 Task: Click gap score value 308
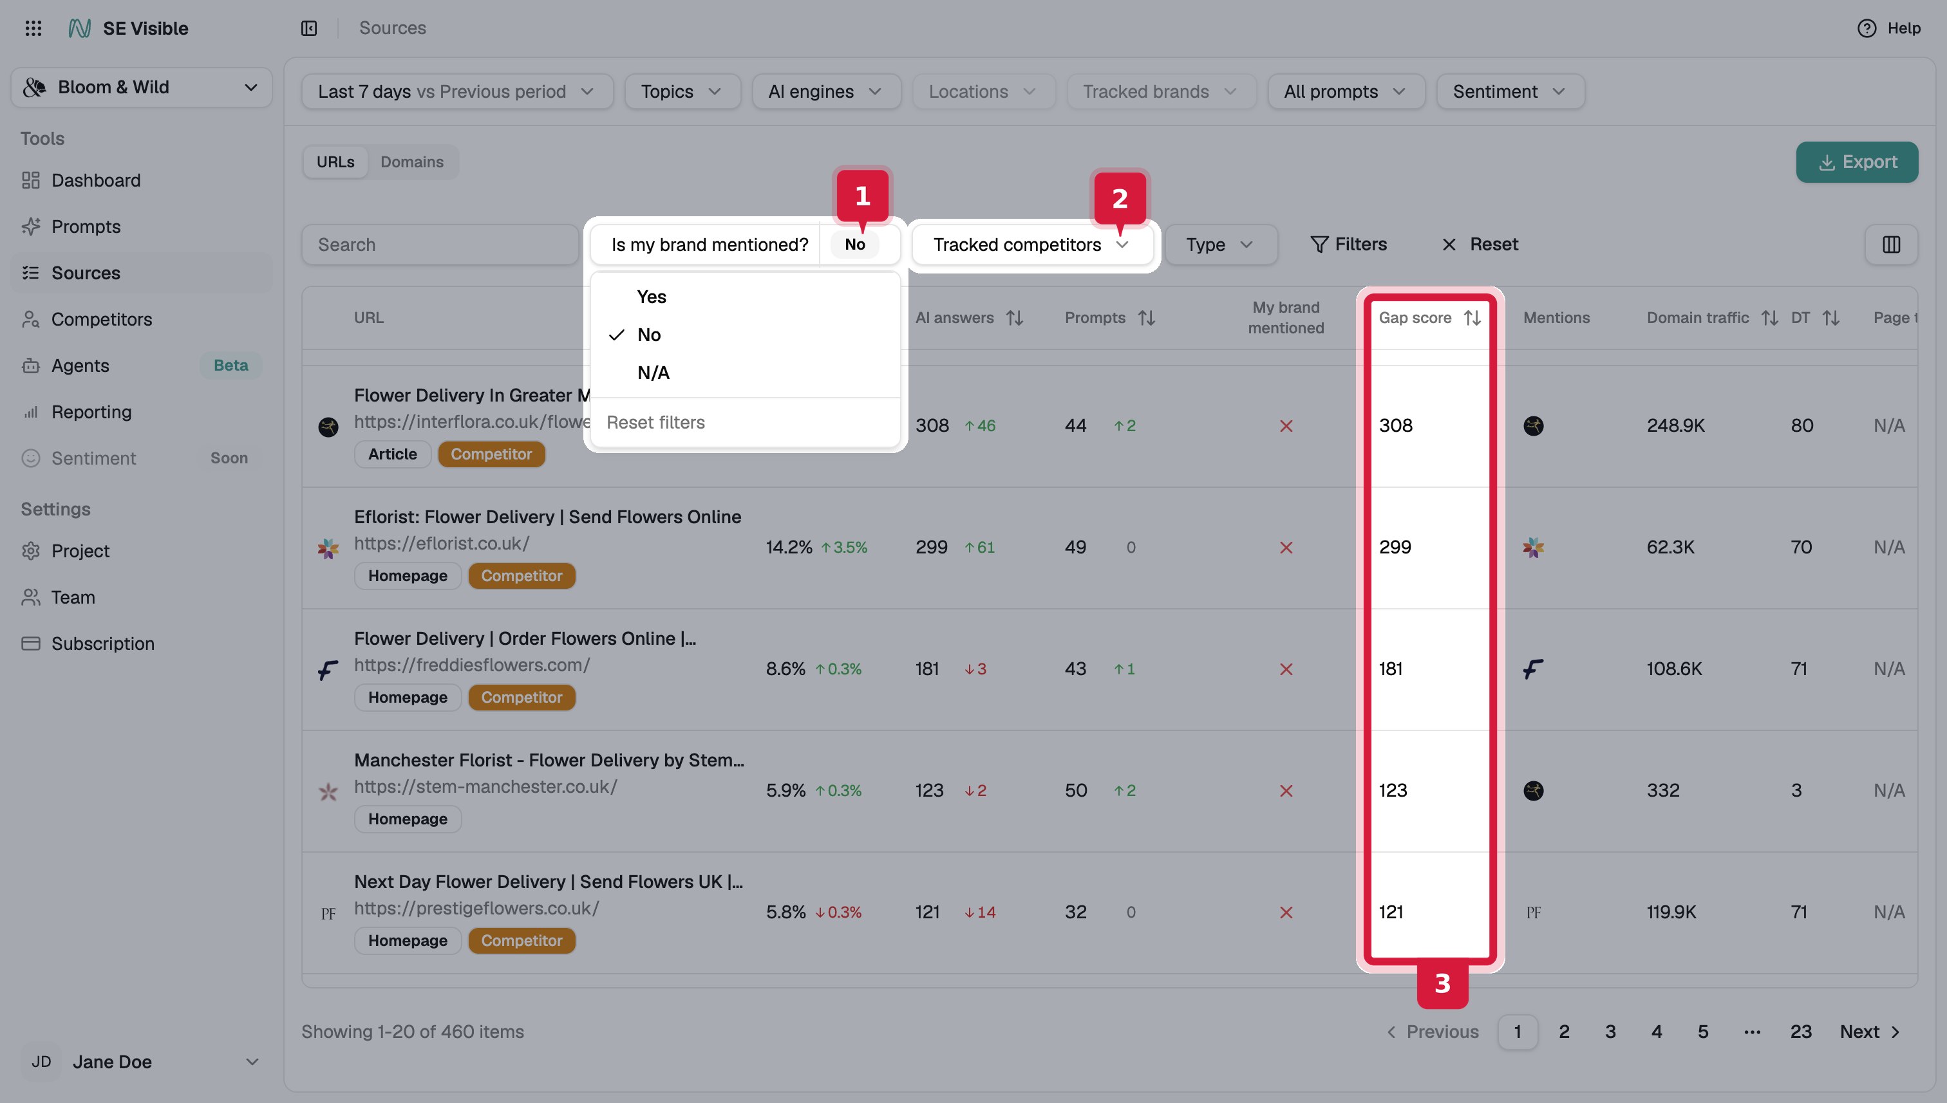tap(1395, 425)
